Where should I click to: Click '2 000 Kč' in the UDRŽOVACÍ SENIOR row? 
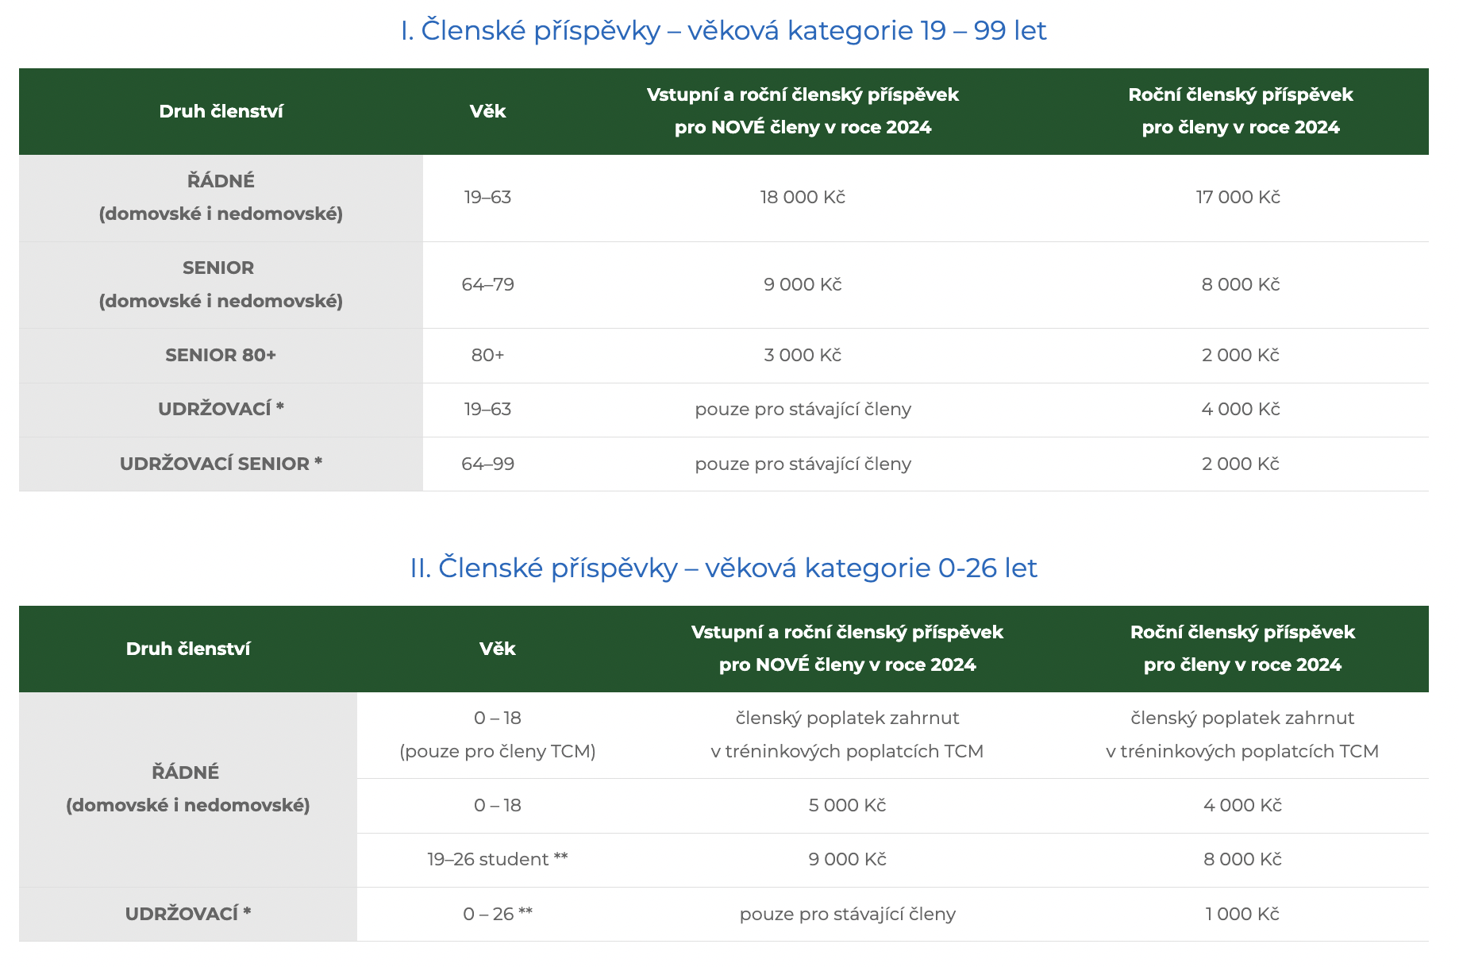pos(1241,464)
